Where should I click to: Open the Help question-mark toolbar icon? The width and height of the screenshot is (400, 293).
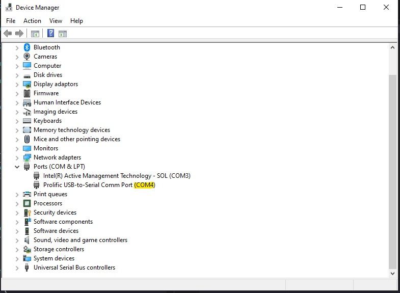pos(50,33)
